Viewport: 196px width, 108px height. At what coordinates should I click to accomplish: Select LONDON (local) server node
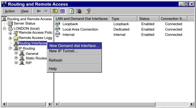tap(27, 29)
